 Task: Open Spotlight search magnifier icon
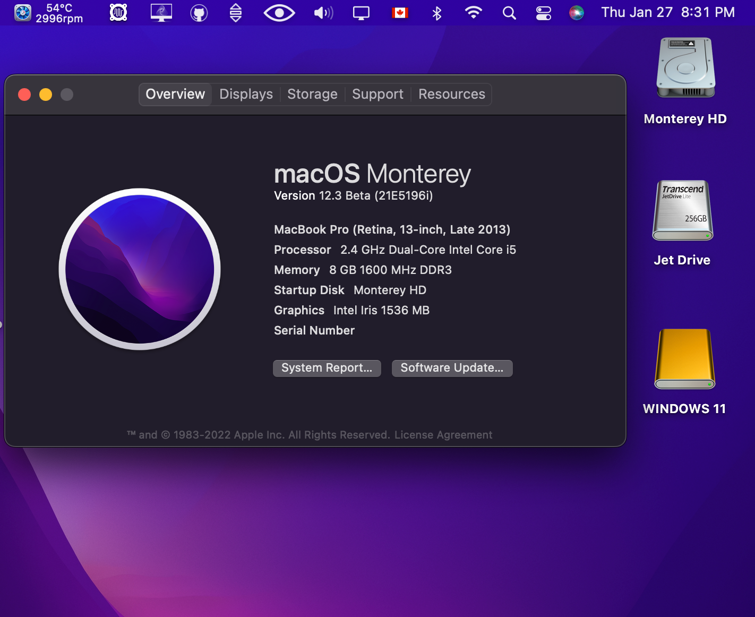tap(509, 13)
